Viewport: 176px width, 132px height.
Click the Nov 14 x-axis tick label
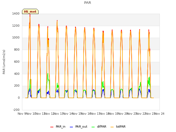68,114
